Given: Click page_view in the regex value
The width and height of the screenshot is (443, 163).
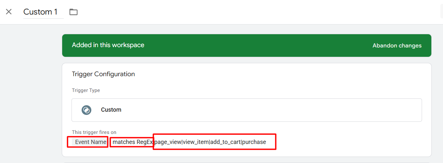Looking at the screenshot, I should pos(168,142).
